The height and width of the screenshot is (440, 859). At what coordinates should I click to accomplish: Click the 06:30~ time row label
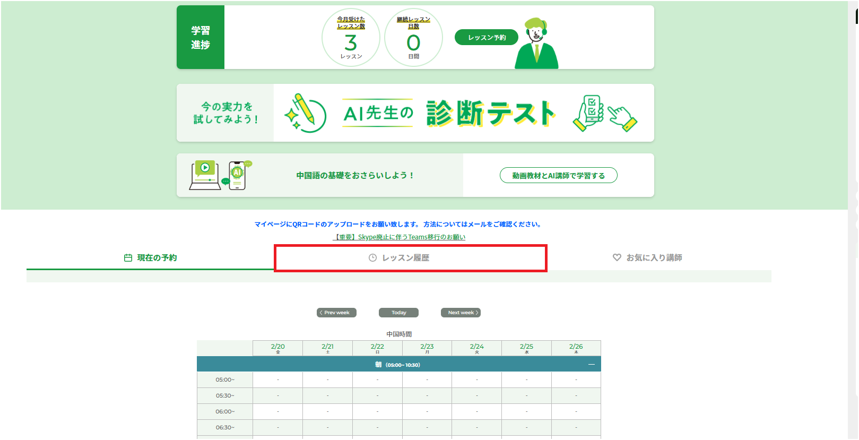pos(225,427)
